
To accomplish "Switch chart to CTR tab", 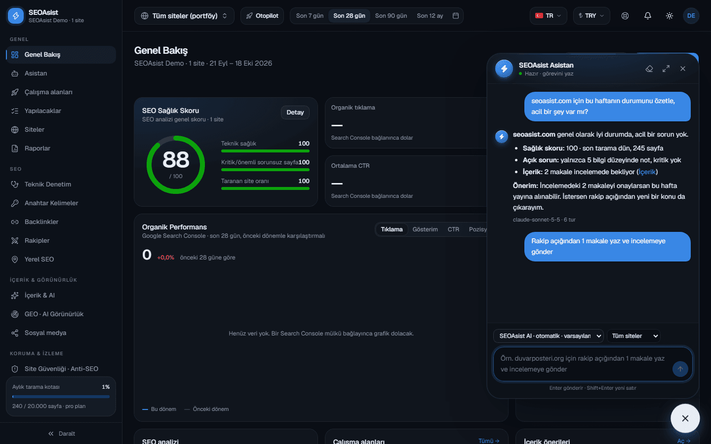I will tap(453, 229).
